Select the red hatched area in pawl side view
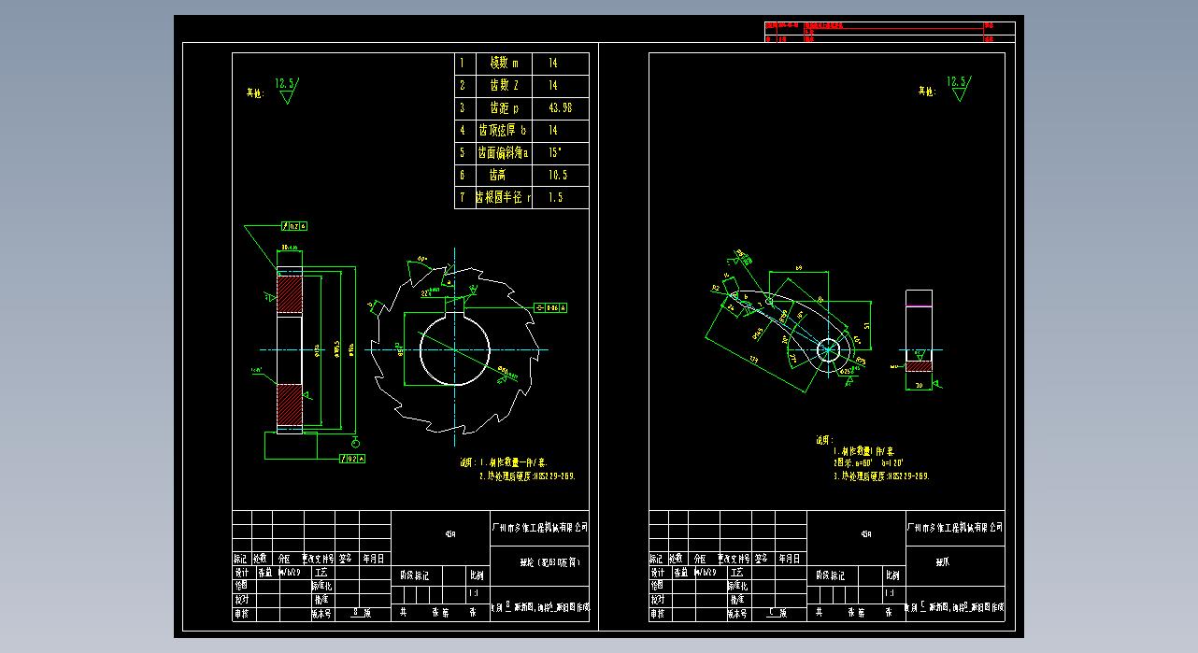Image resolution: width=1198 pixels, height=653 pixels. pyautogui.click(x=919, y=355)
